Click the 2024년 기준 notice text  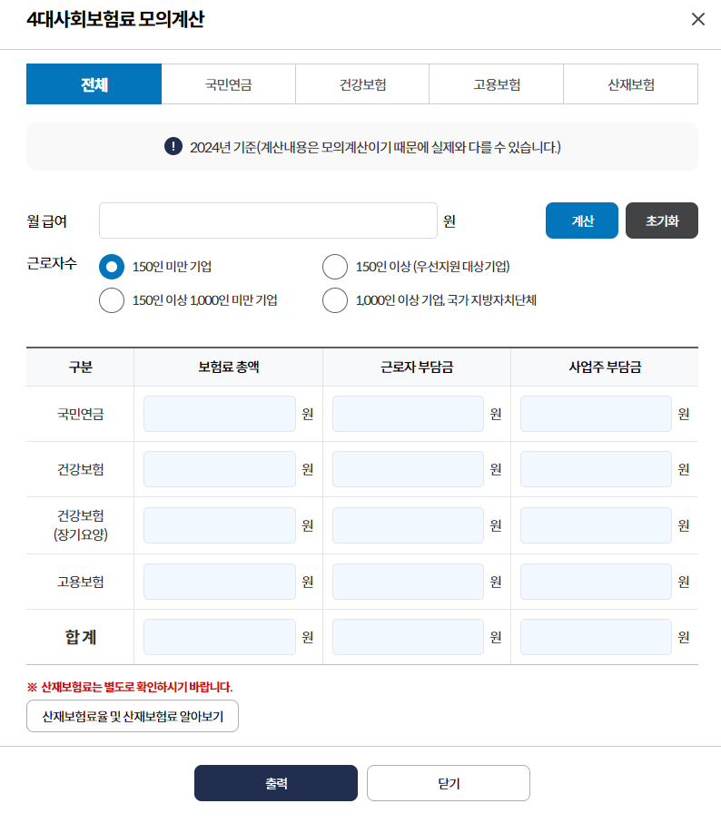click(x=375, y=147)
